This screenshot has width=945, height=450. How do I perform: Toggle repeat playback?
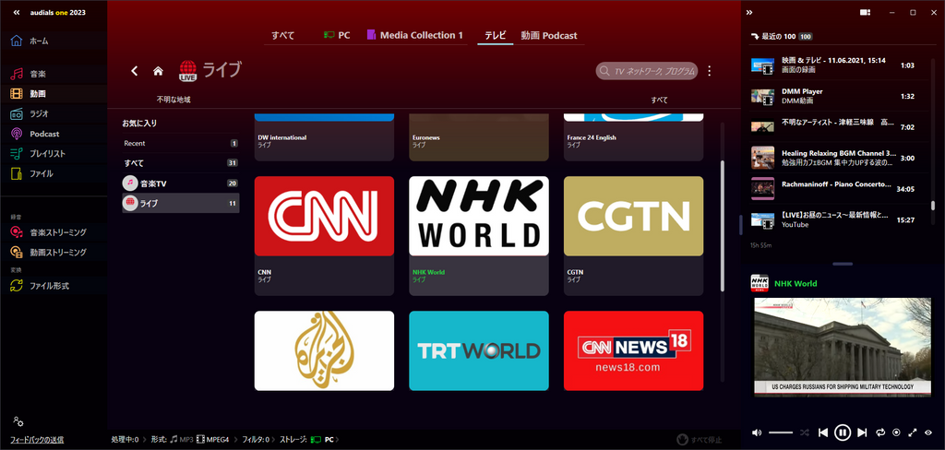880,432
